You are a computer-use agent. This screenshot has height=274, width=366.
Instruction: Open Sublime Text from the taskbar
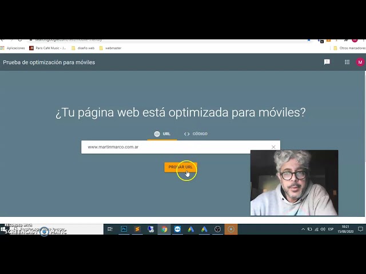click(137, 229)
